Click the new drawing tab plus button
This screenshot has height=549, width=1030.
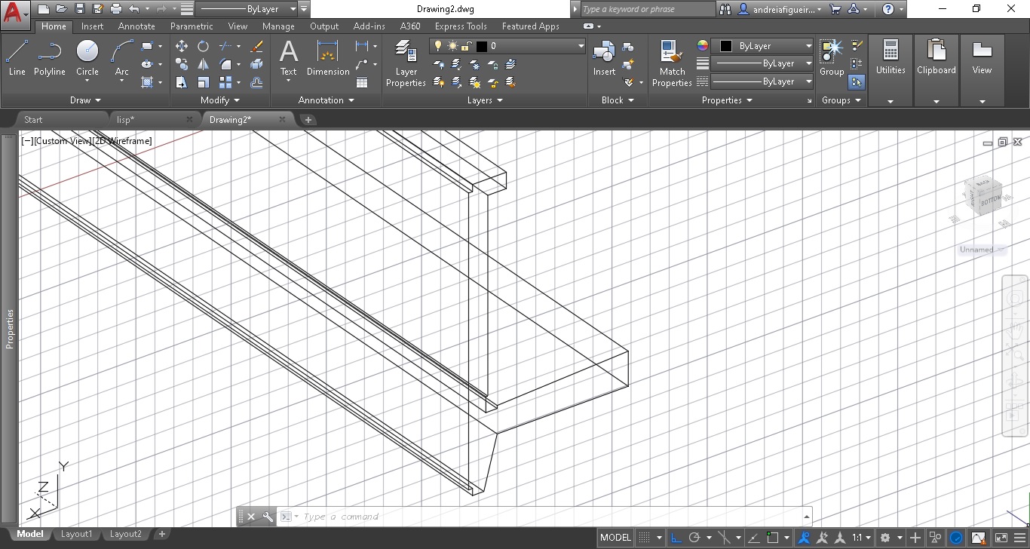308,119
